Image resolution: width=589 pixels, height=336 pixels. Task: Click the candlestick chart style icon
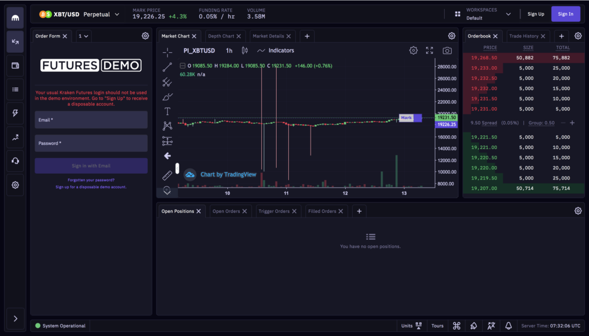pyautogui.click(x=245, y=51)
